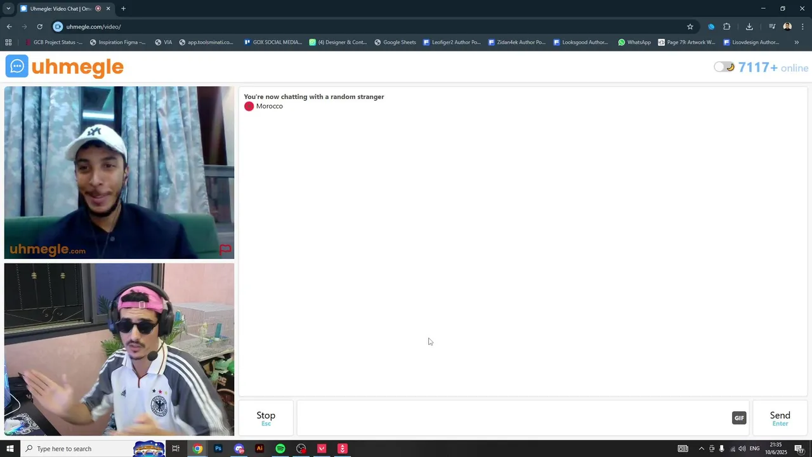Click the blue browser extension icon
Viewport: 812px width, 457px height.
pyautogui.click(x=710, y=27)
